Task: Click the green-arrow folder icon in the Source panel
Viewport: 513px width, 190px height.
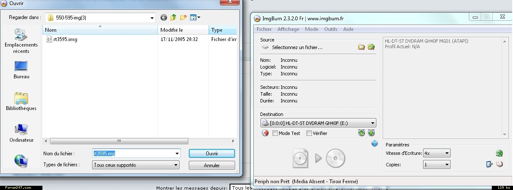Action: 371,47
